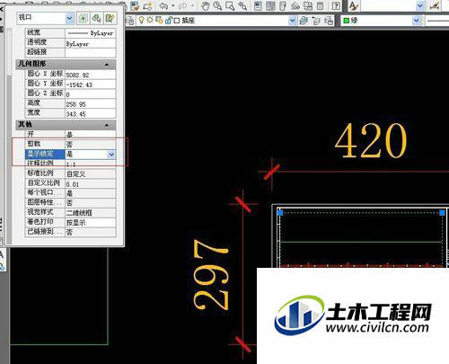Click the Redo arrow in toolbar
The width and height of the screenshot is (449, 364).
click(x=183, y=6)
